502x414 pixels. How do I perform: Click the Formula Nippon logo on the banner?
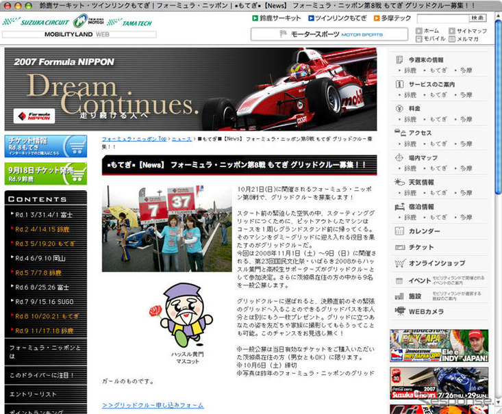click(34, 116)
